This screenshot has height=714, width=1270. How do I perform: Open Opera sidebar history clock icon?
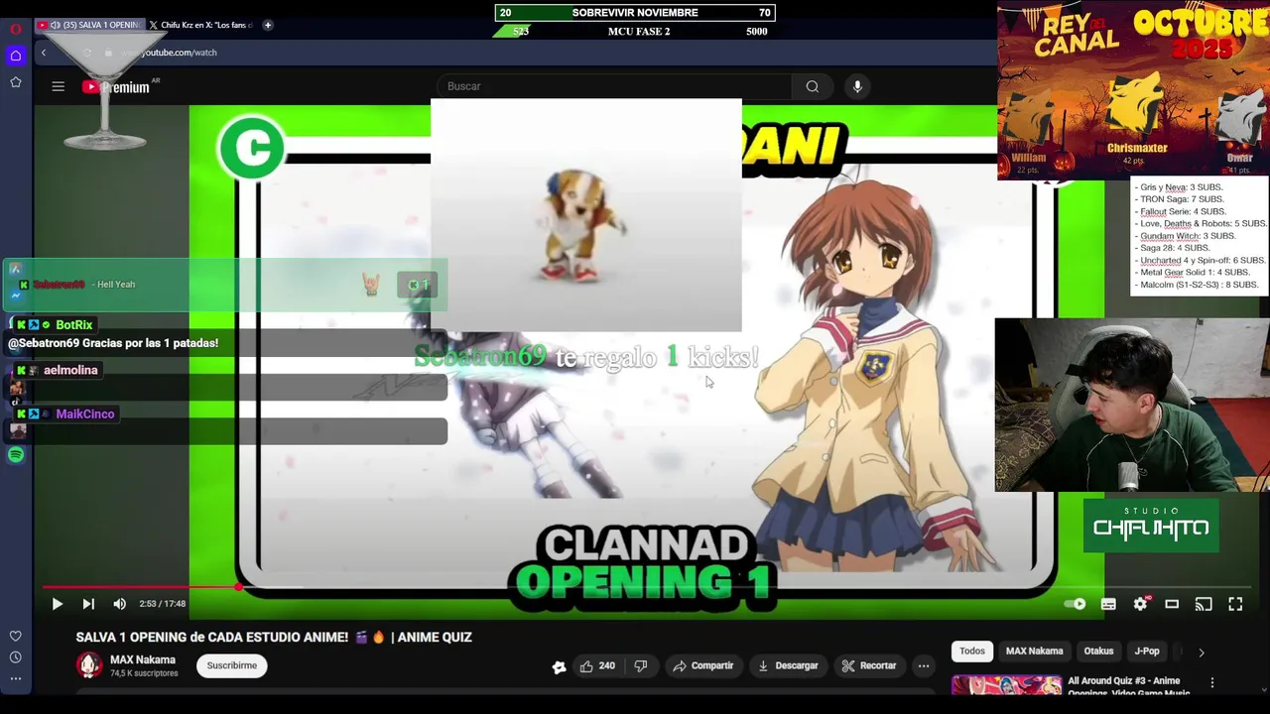pyautogui.click(x=16, y=657)
